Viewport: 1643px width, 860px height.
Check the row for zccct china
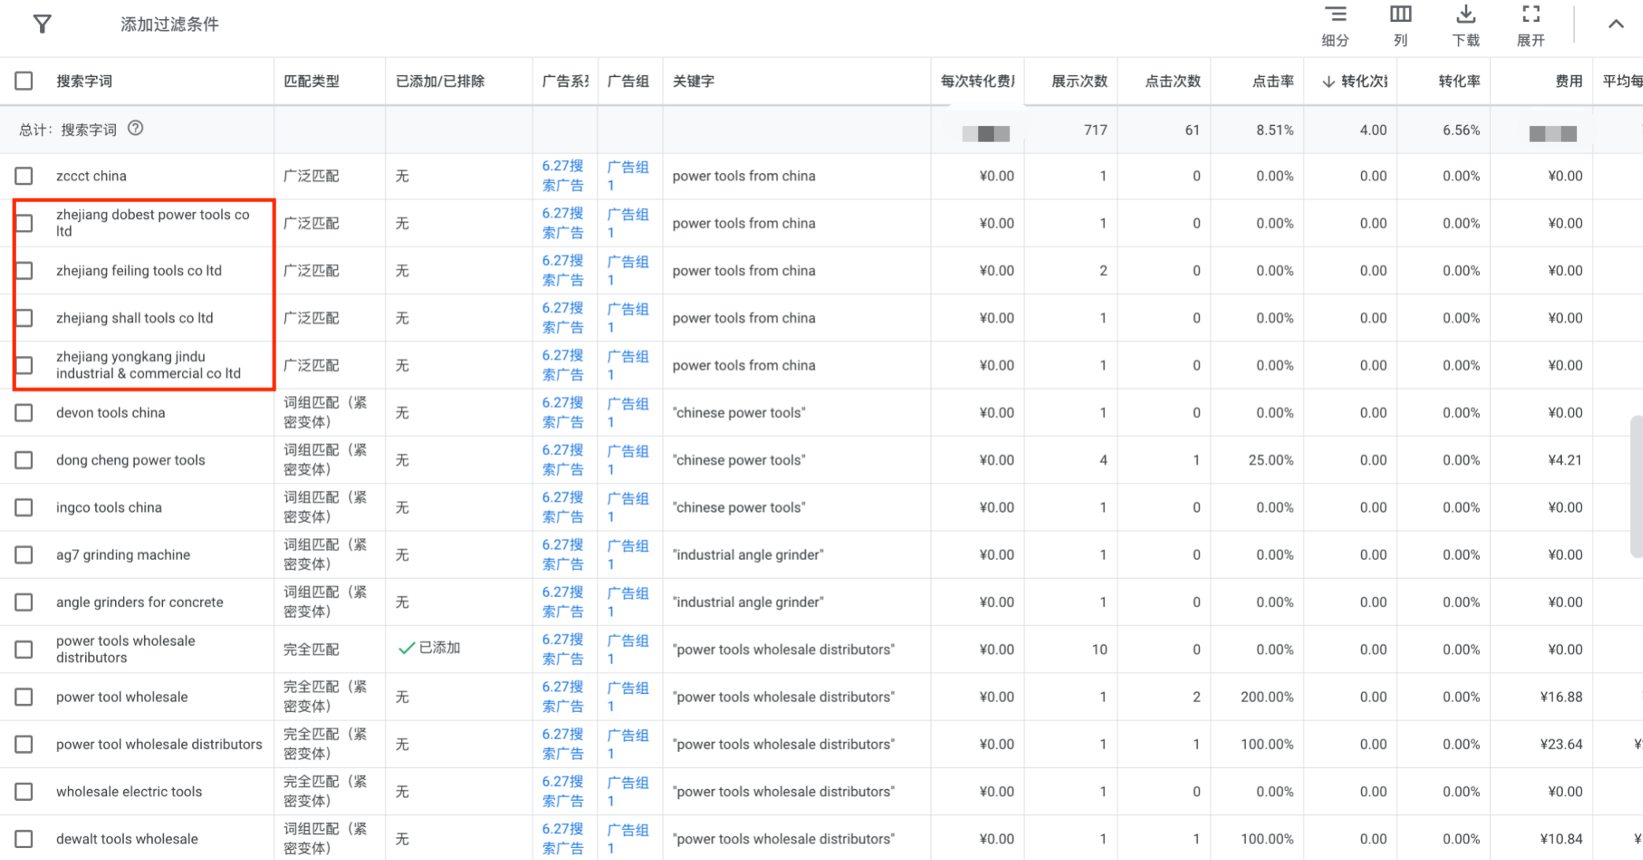click(x=24, y=176)
